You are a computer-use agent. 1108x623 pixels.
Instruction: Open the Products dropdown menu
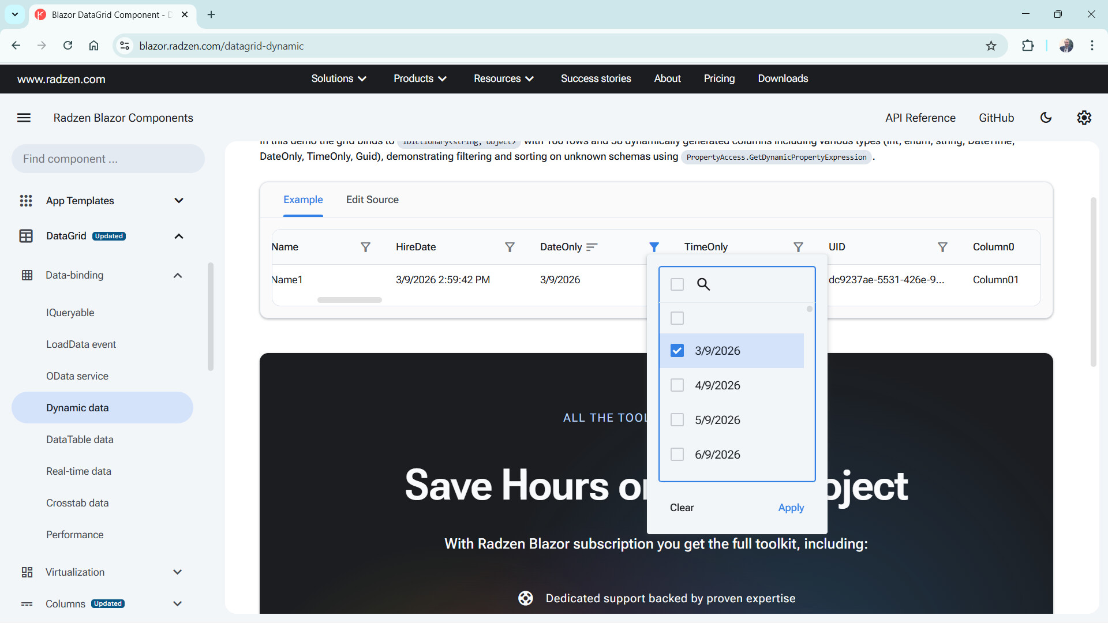click(420, 78)
